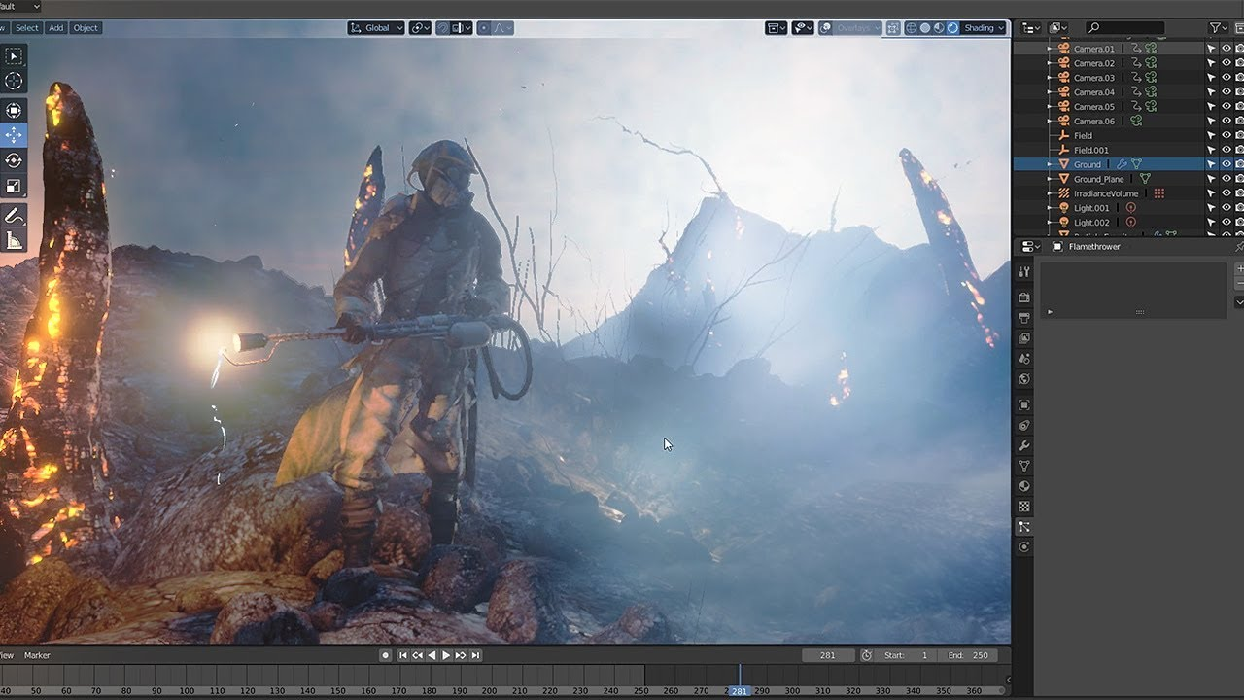Click the IrradianceVolume grid data icon
Viewport: 1244px width, 700px height.
point(1158,193)
